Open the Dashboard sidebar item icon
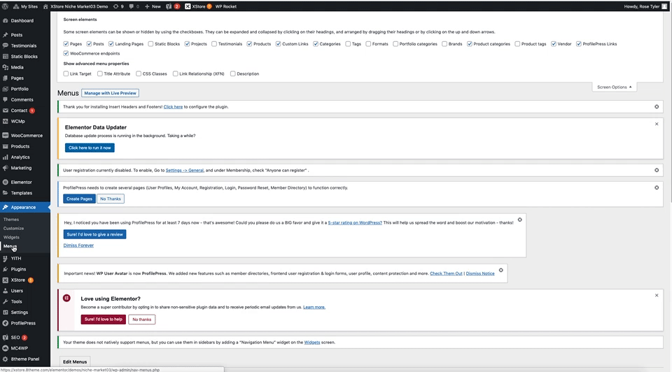The height and width of the screenshot is (372, 672). (5, 20)
